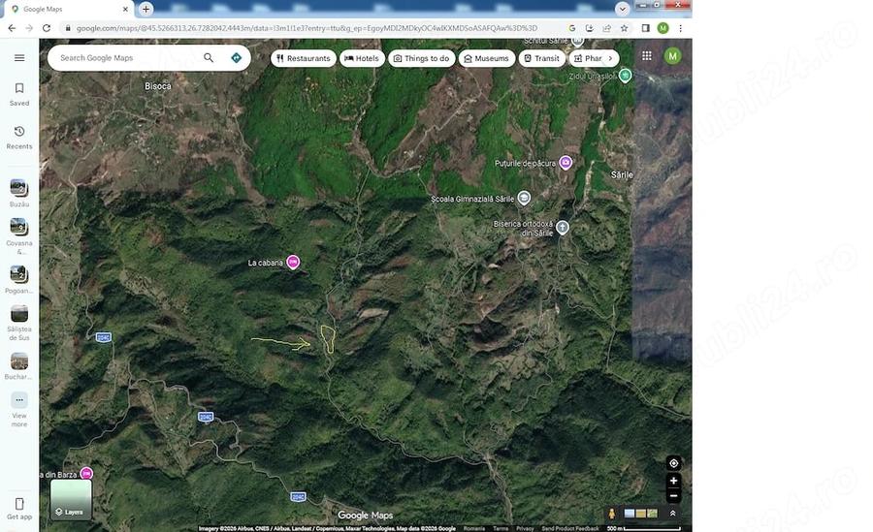This screenshot has width=873, height=532.
Task: Zoom in with the plus button
Action: [673, 481]
